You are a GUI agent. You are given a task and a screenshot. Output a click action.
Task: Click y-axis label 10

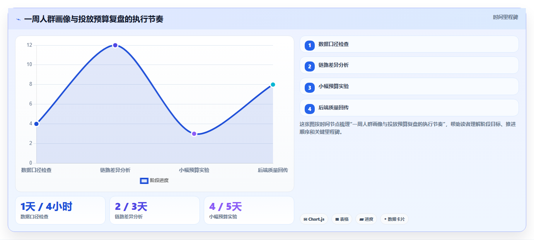click(29, 65)
